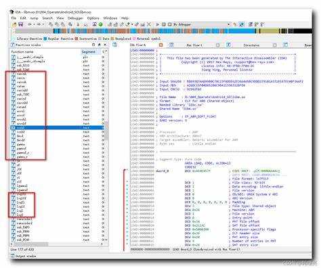Image resolution: width=321 pixels, height=268 pixels.
Task: Click the open file folder icon
Action: [14, 24]
